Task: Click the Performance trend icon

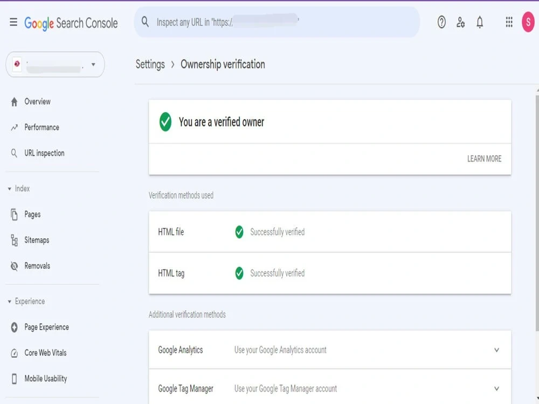Action: [14, 128]
